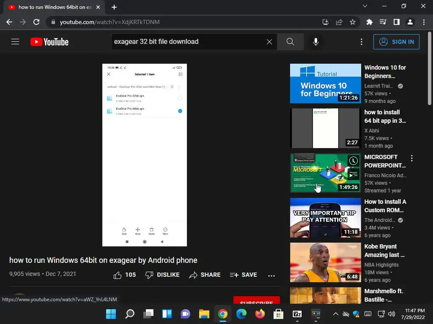Bookmark this page with star icon

coord(353,22)
